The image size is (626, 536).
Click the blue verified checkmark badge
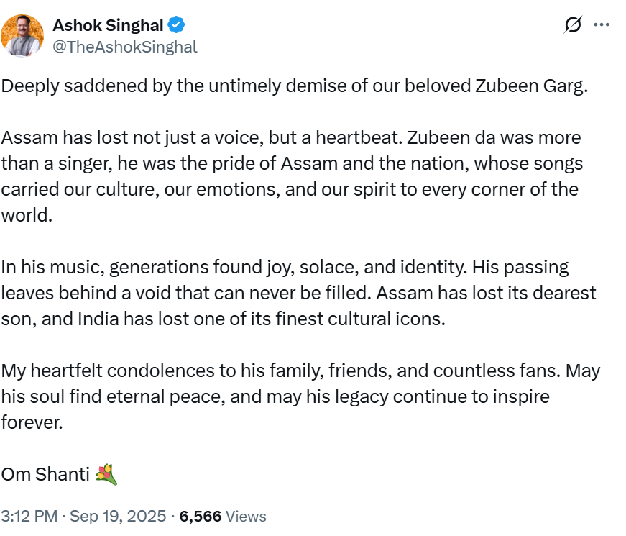(x=177, y=25)
